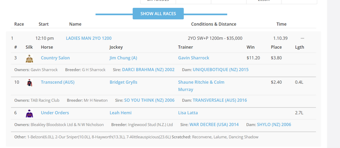Click Country Salon's striped jockey silk icon

click(30, 59)
